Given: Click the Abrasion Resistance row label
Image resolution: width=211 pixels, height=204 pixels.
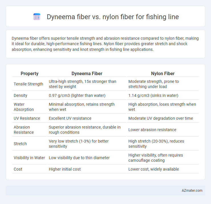Looking at the screenshot, I should click(x=24, y=130).
